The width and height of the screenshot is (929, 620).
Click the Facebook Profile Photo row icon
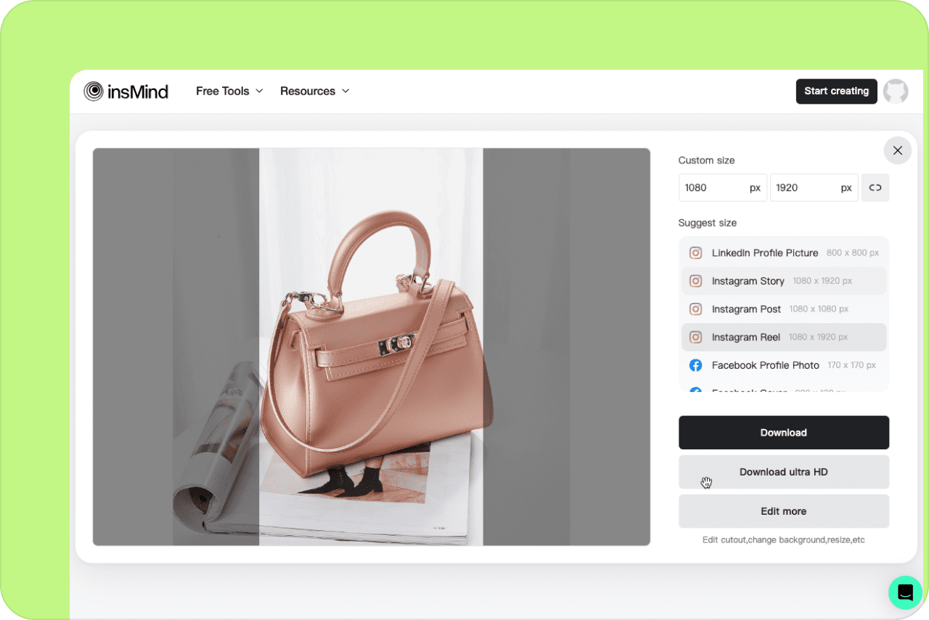click(x=695, y=365)
